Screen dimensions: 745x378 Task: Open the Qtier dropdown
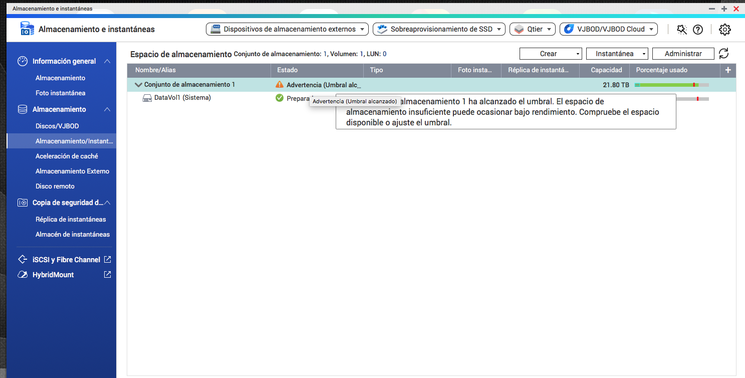coord(532,29)
